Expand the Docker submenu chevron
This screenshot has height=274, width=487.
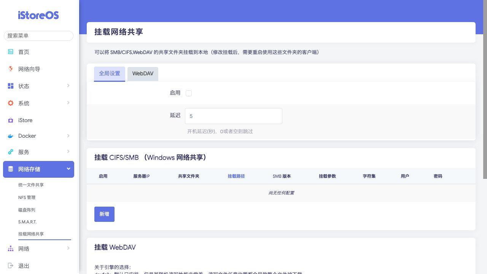click(68, 135)
